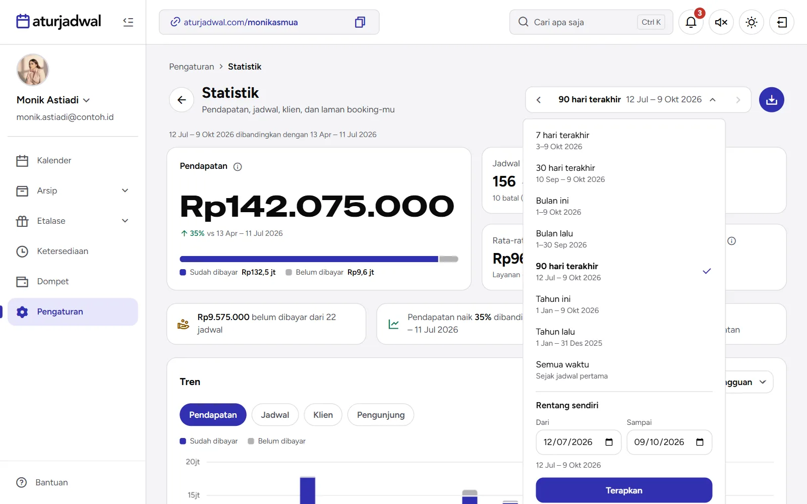Open Ketersediaan in the sidebar
807x504 pixels.
(x=73, y=251)
